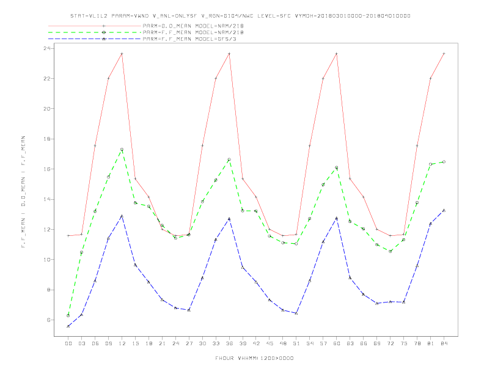Click the x-axis tick label 69
The width and height of the screenshot is (484, 374).
tap(377, 343)
